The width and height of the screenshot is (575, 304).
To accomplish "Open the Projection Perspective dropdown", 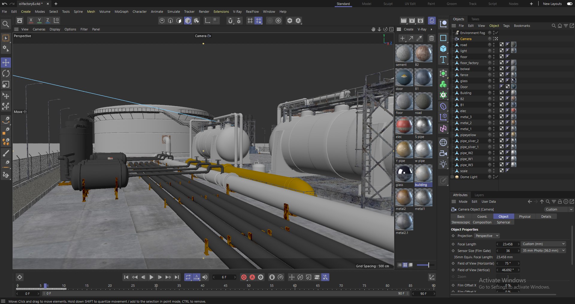I will 487,236.
